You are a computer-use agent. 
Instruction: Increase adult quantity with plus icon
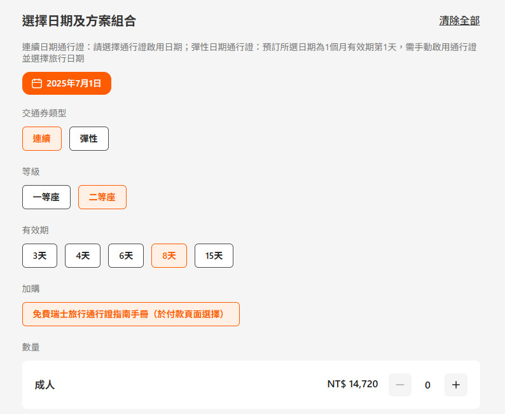(456, 385)
